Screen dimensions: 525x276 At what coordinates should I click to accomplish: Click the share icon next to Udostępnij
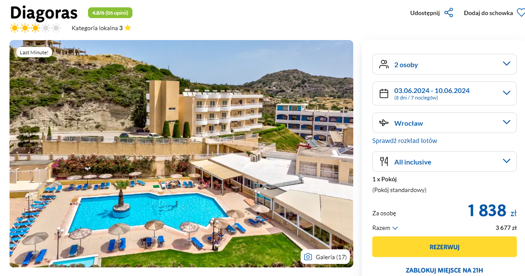point(449,12)
